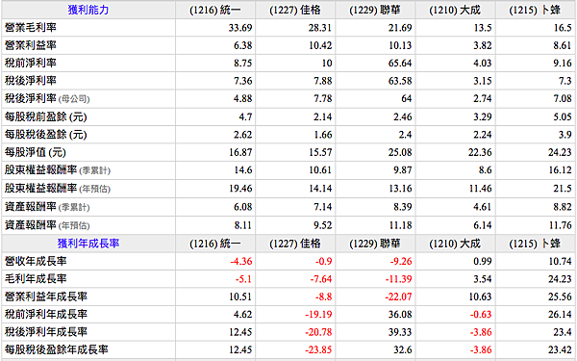Click the 營收年成長率 row label
This screenshot has height=361, width=577.
pos(36,261)
